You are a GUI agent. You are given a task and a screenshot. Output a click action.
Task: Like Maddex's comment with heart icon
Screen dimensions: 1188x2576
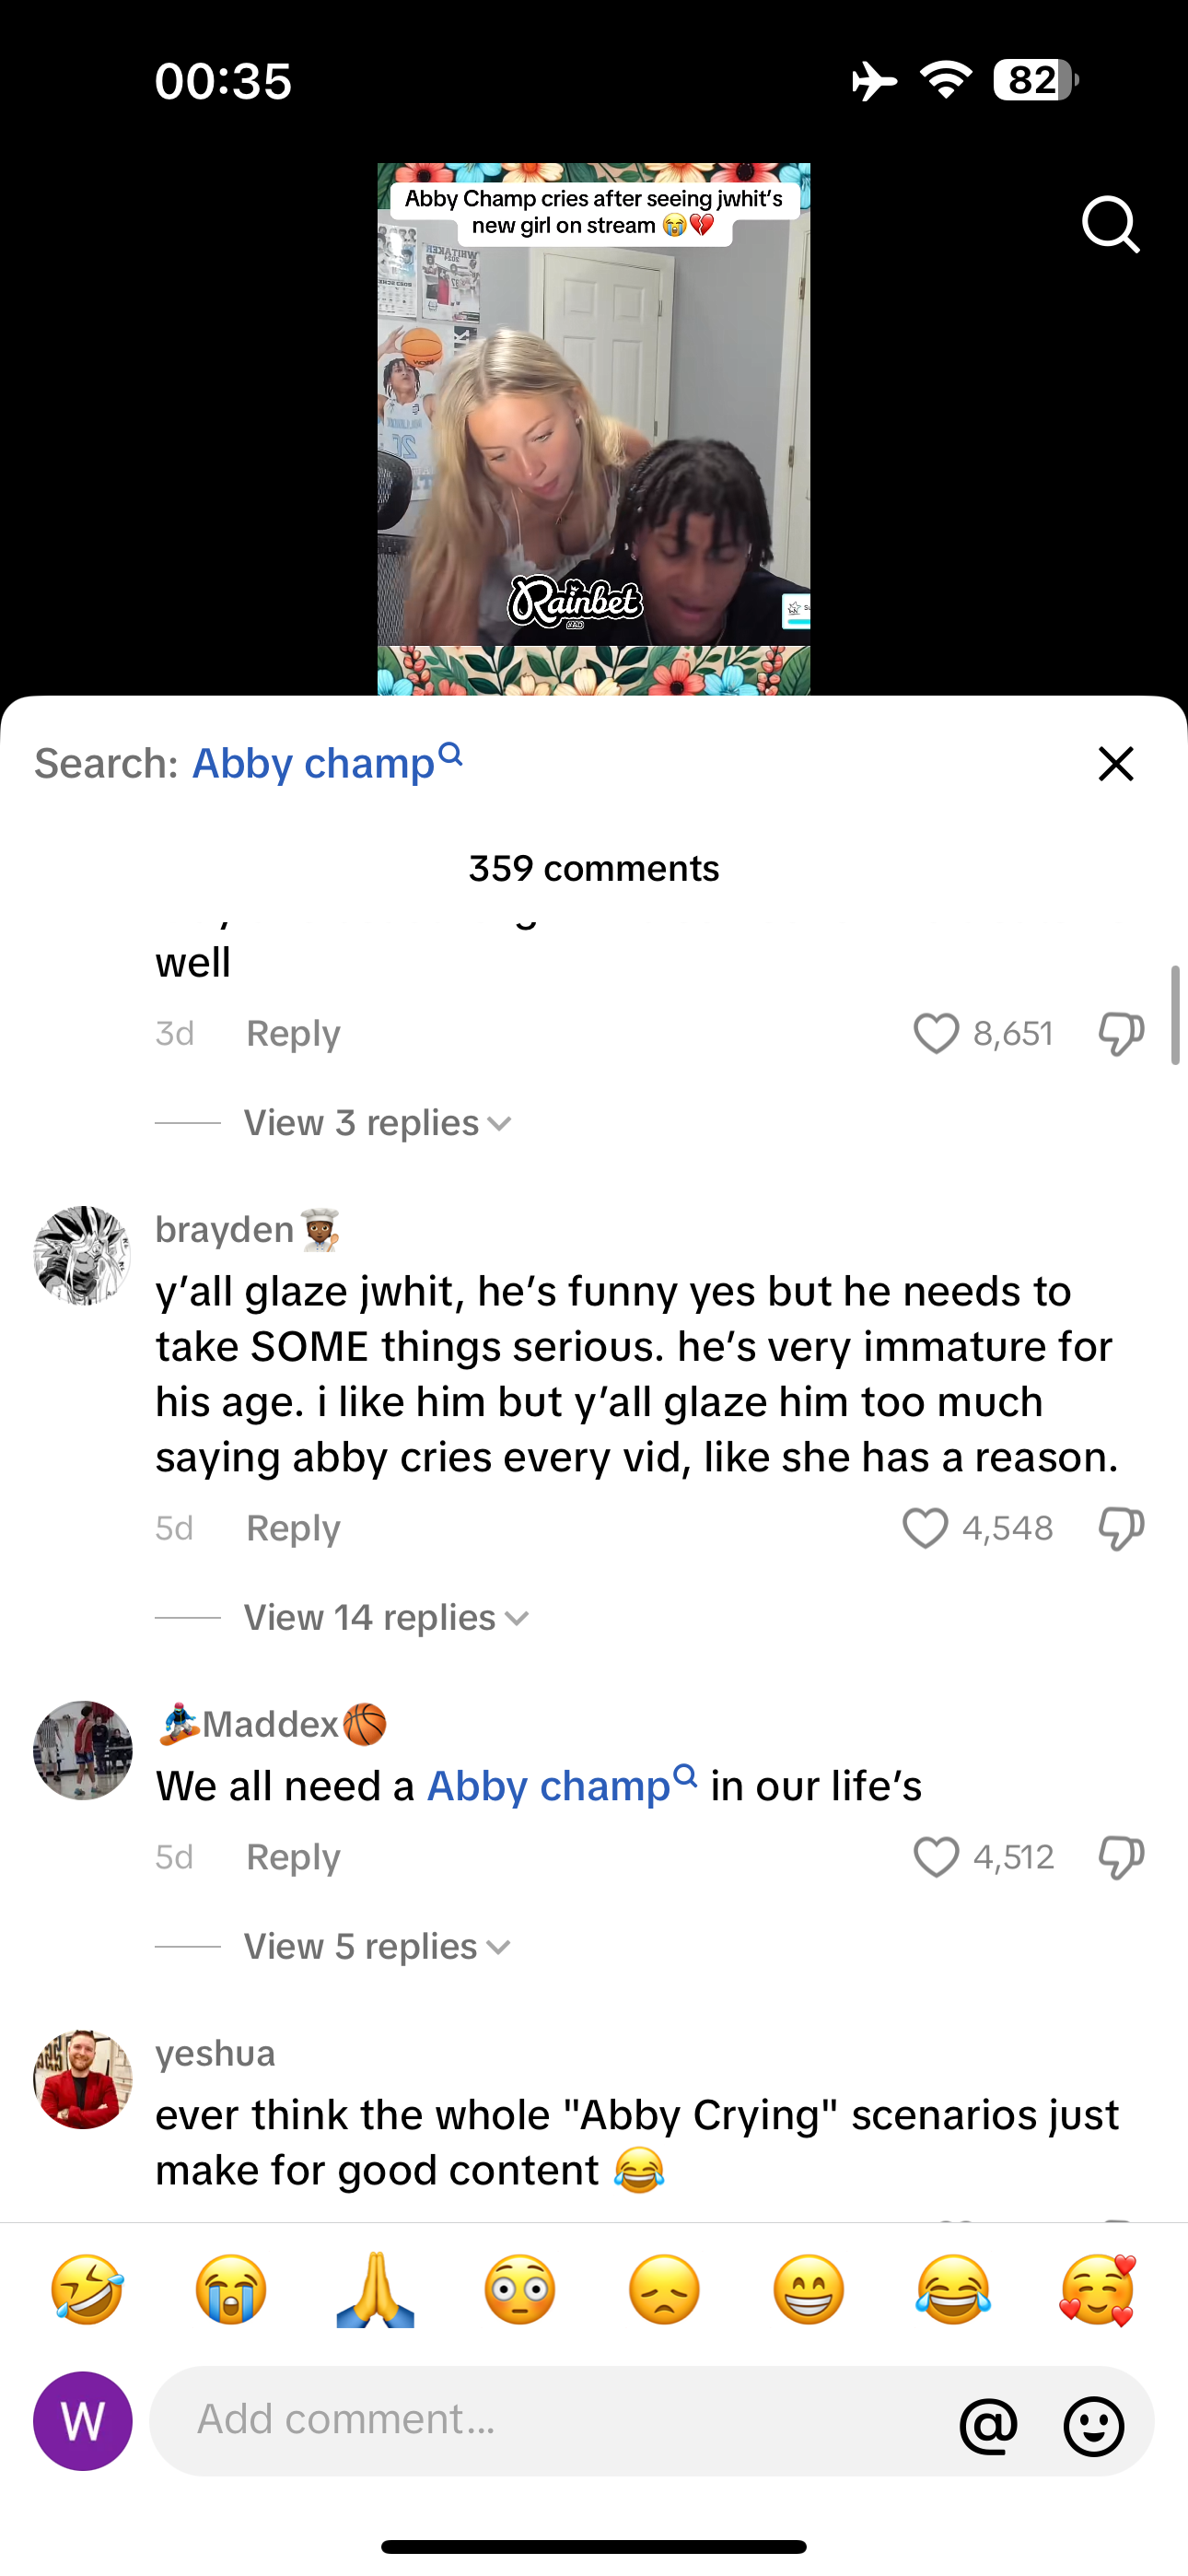pos(936,1857)
